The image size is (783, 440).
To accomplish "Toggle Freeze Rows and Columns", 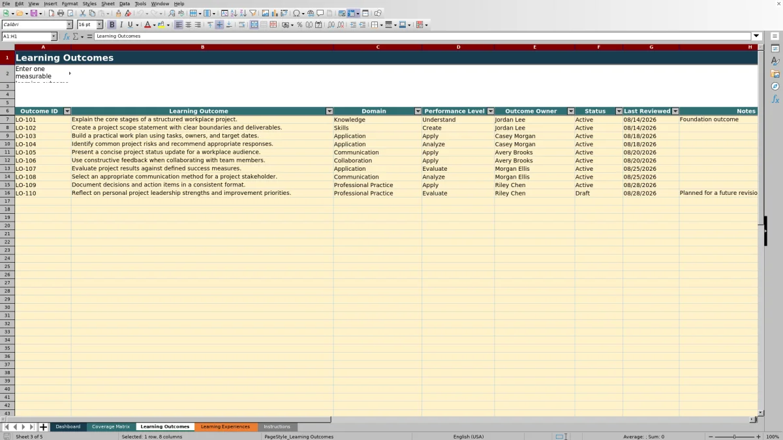I will point(352,13).
